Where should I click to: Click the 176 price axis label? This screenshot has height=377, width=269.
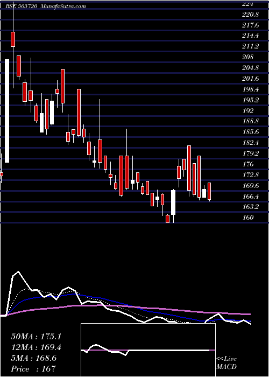(248, 164)
